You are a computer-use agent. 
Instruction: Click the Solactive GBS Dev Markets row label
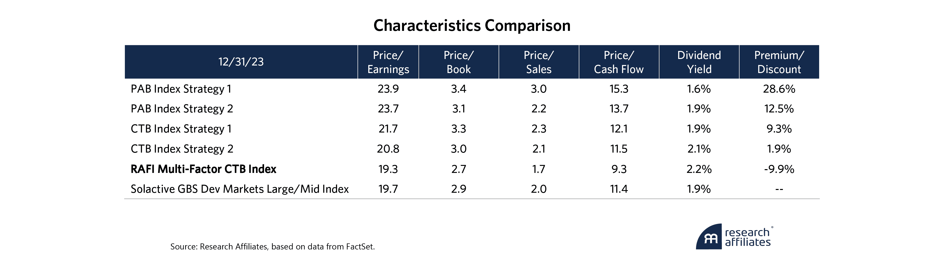240,189
